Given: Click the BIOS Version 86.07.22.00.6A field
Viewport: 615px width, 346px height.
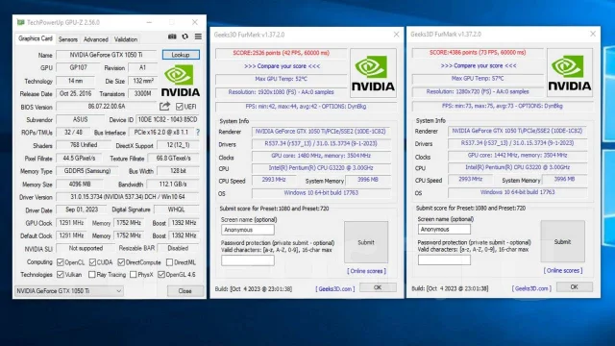Looking at the screenshot, I should 107,107.
